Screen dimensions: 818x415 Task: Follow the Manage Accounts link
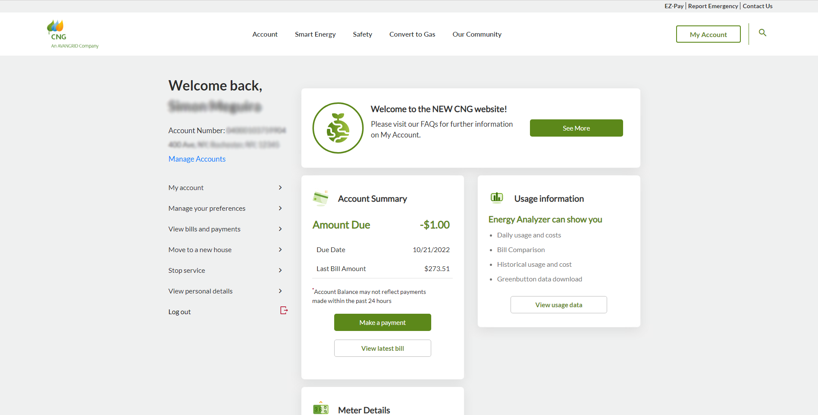tap(197, 159)
